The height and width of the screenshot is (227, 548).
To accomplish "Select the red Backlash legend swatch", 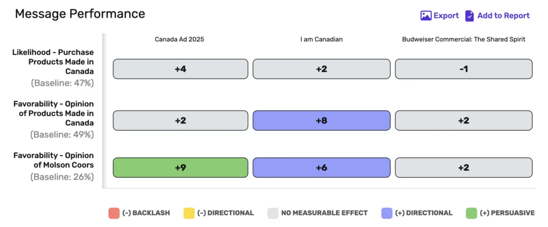I will click(x=114, y=213).
